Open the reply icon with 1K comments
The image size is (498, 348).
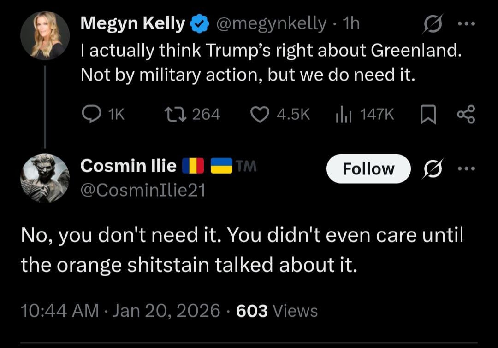(91, 114)
